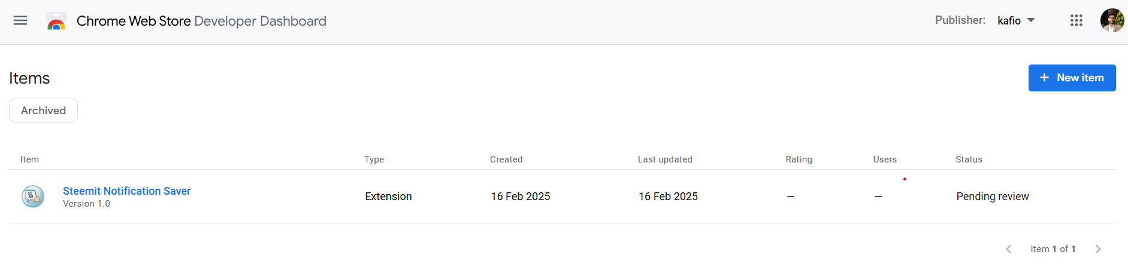Click the Pending review status text
The height and width of the screenshot is (267, 1128).
[992, 197]
